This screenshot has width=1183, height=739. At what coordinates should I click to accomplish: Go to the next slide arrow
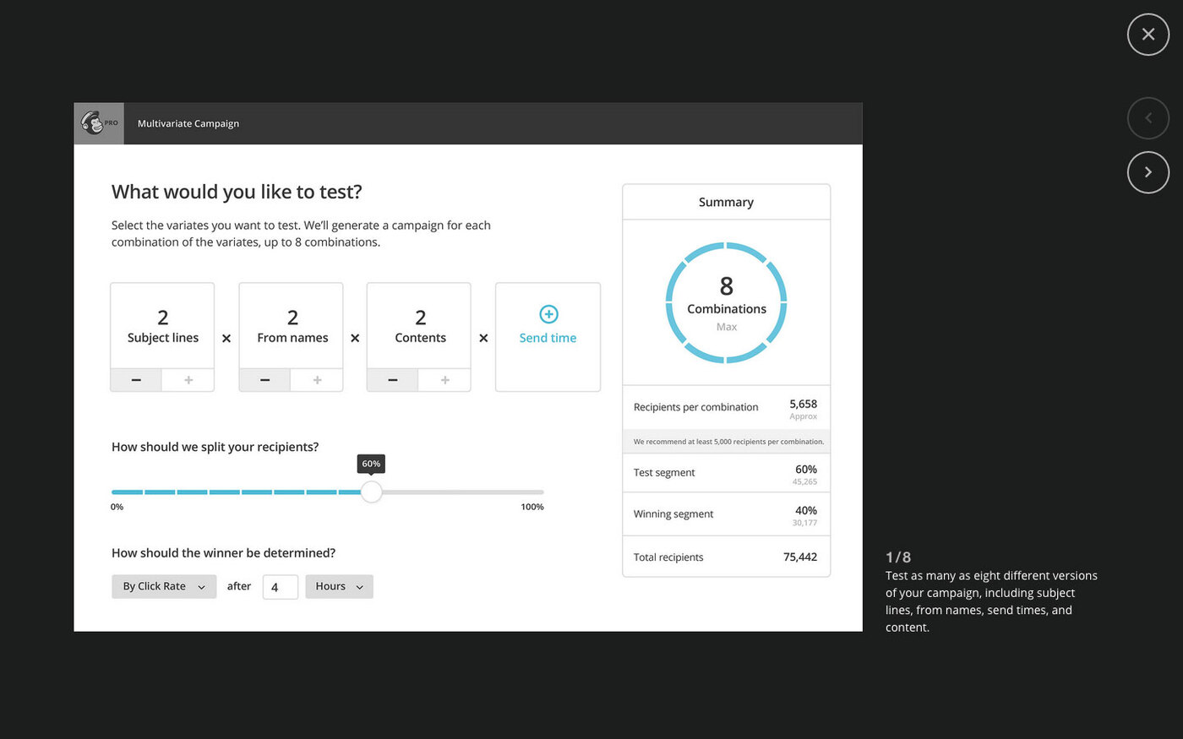pyautogui.click(x=1148, y=172)
